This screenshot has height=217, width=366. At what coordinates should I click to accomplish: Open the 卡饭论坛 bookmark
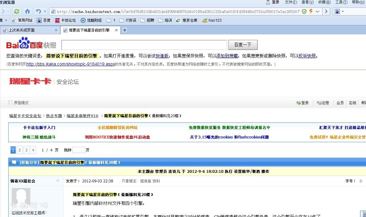click(x=66, y=20)
